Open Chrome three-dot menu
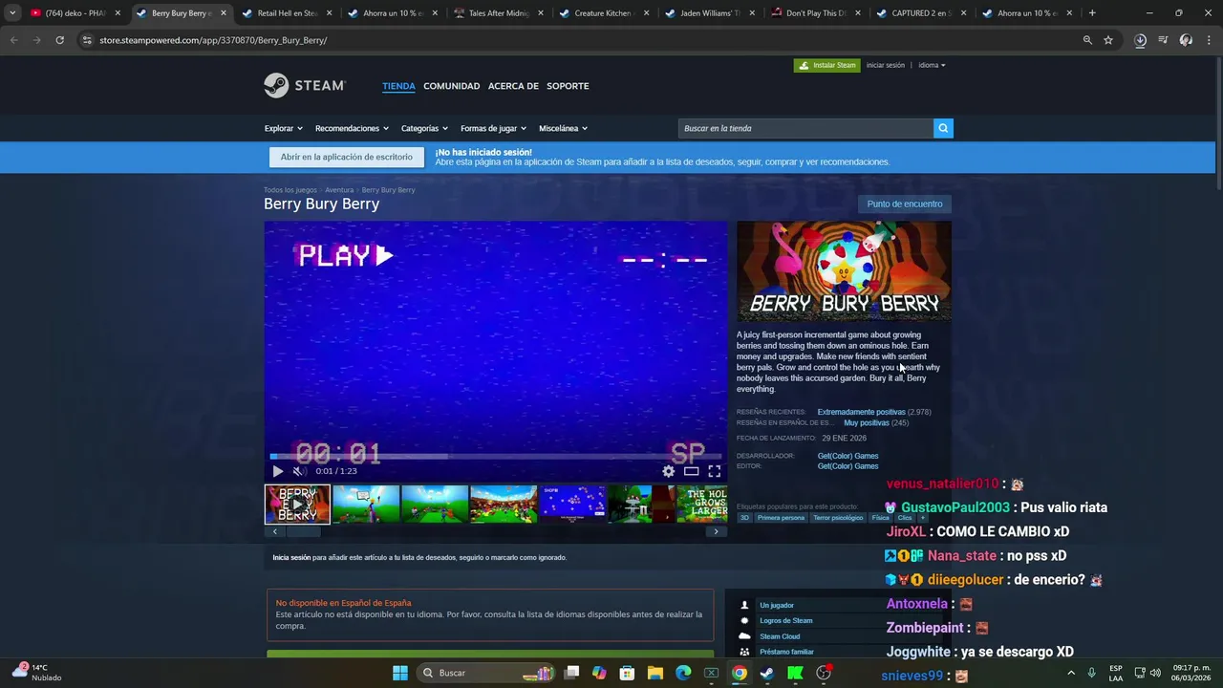Viewport: 1223px width, 688px height. (x=1208, y=40)
